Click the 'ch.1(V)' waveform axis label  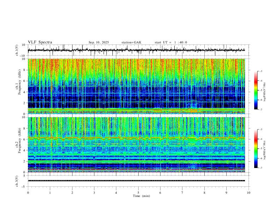(17, 50)
